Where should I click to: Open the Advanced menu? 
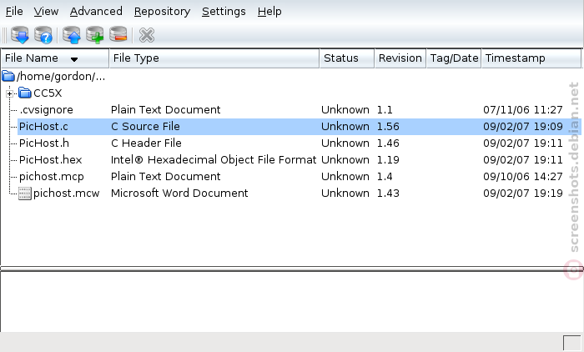coord(96,12)
